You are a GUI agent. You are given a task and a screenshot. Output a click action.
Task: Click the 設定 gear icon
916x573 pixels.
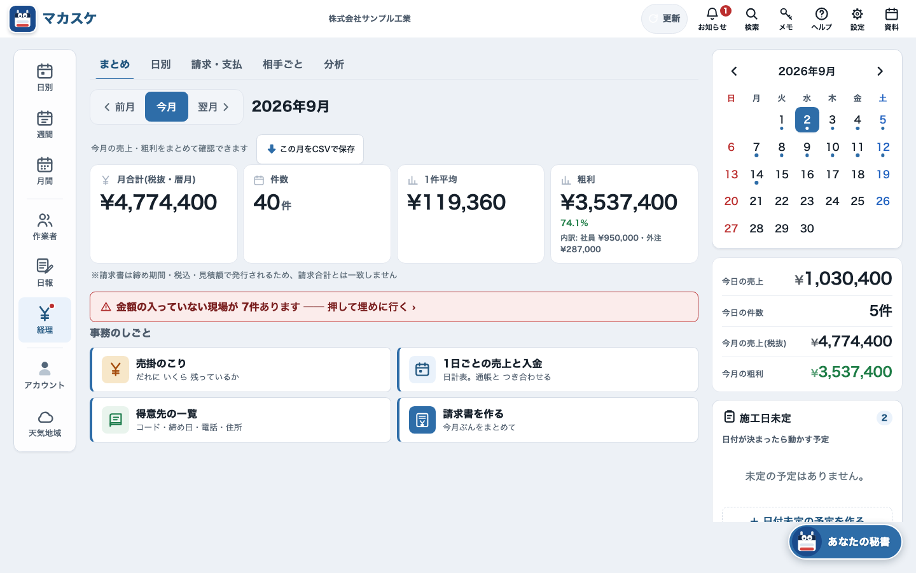[857, 18]
